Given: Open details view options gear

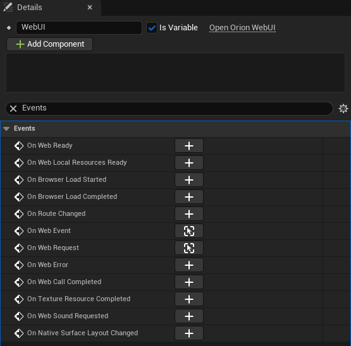Looking at the screenshot, I should click(x=343, y=109).
